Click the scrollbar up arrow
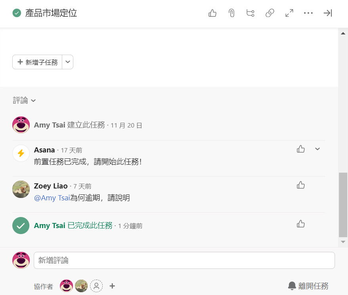Viewport: 348px width, 295px height. coord(343,33)
